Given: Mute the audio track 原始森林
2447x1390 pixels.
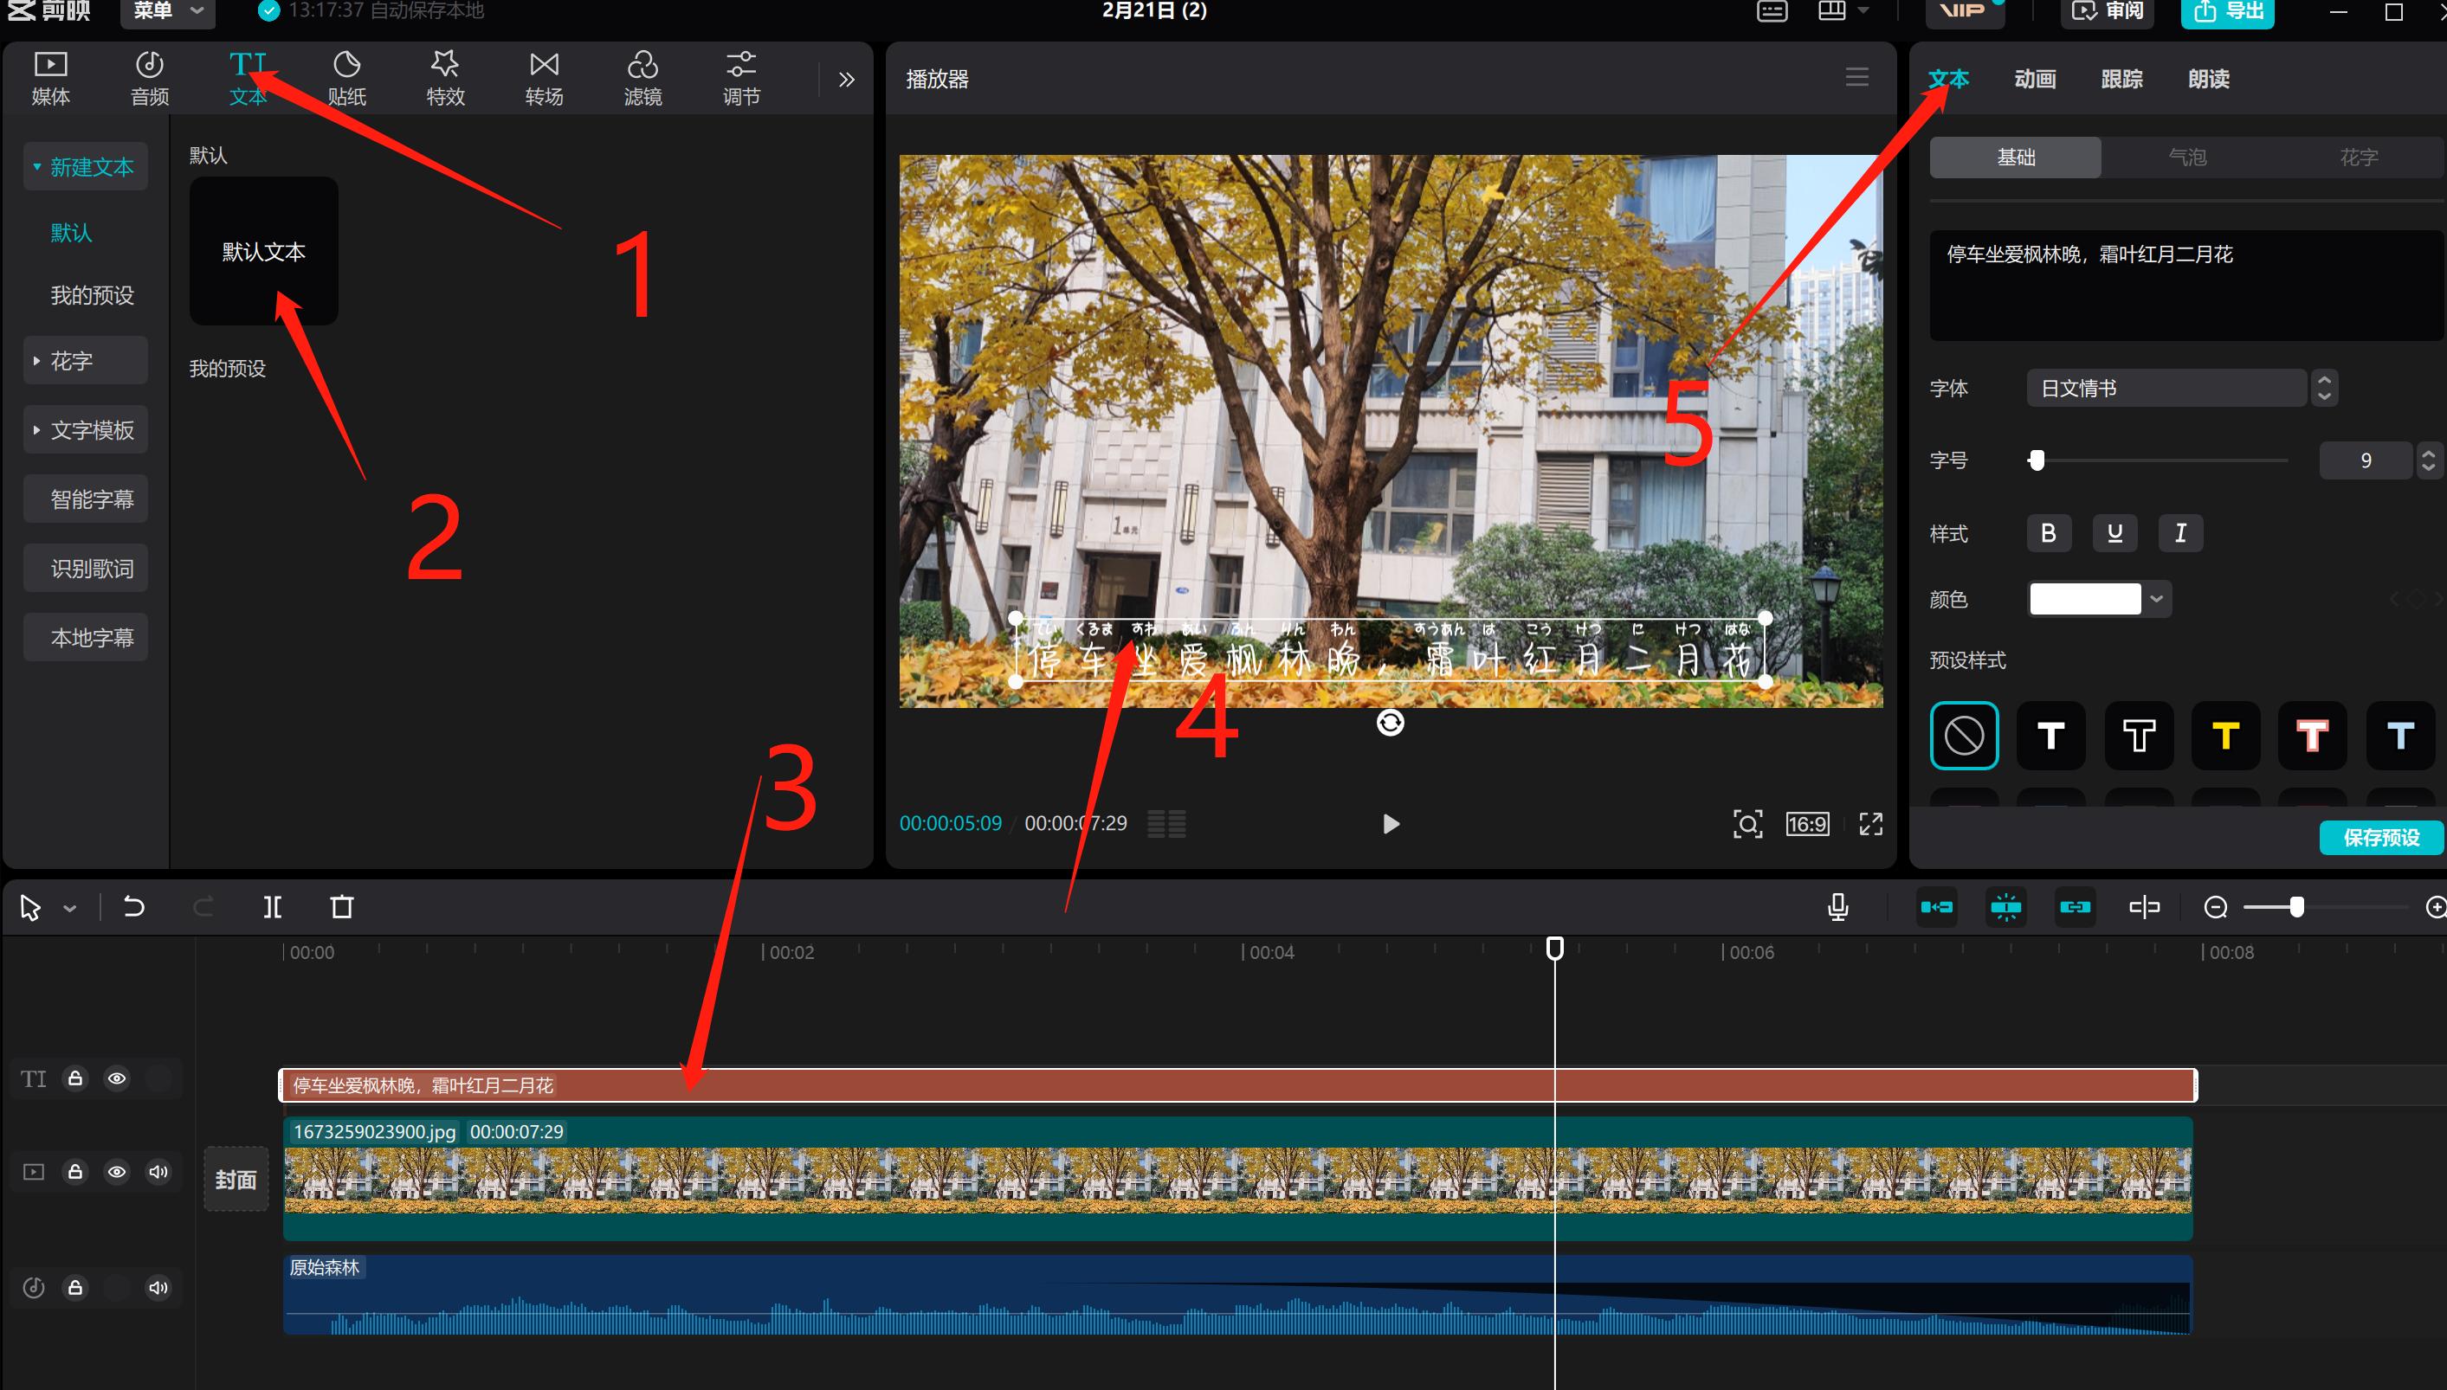Looking at the screenshot, I should point(158,1288).
